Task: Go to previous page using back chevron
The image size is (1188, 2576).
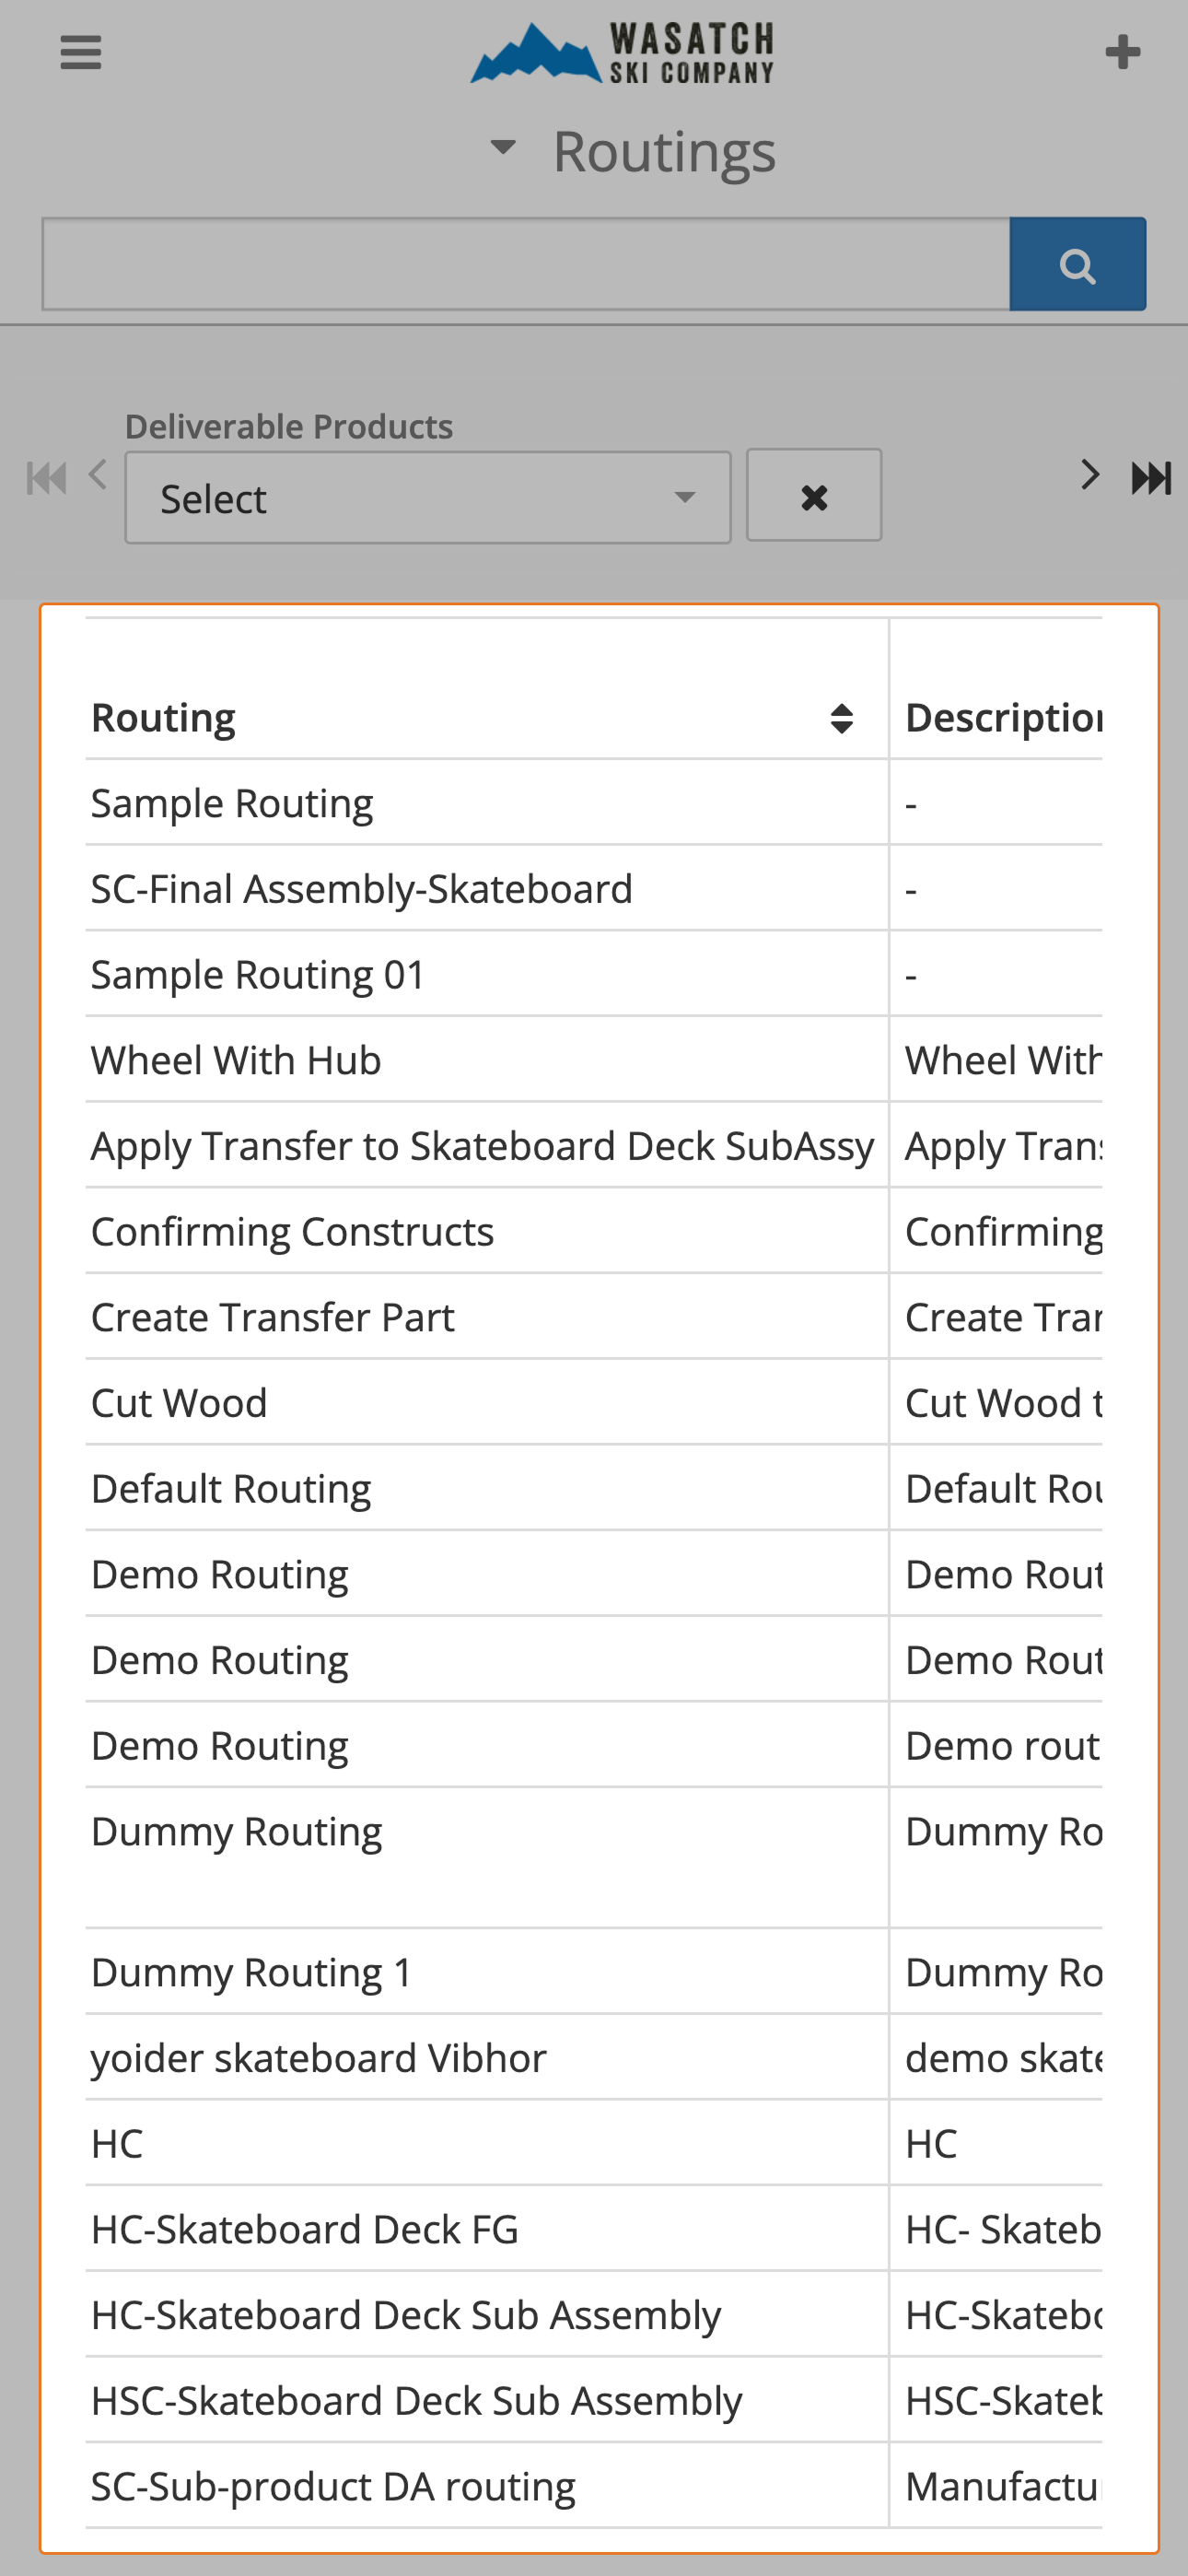Action: (95, 477)
